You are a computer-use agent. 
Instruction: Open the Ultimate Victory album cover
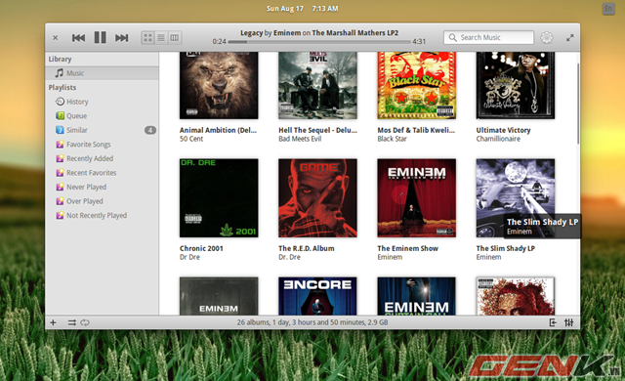(516, 85)
